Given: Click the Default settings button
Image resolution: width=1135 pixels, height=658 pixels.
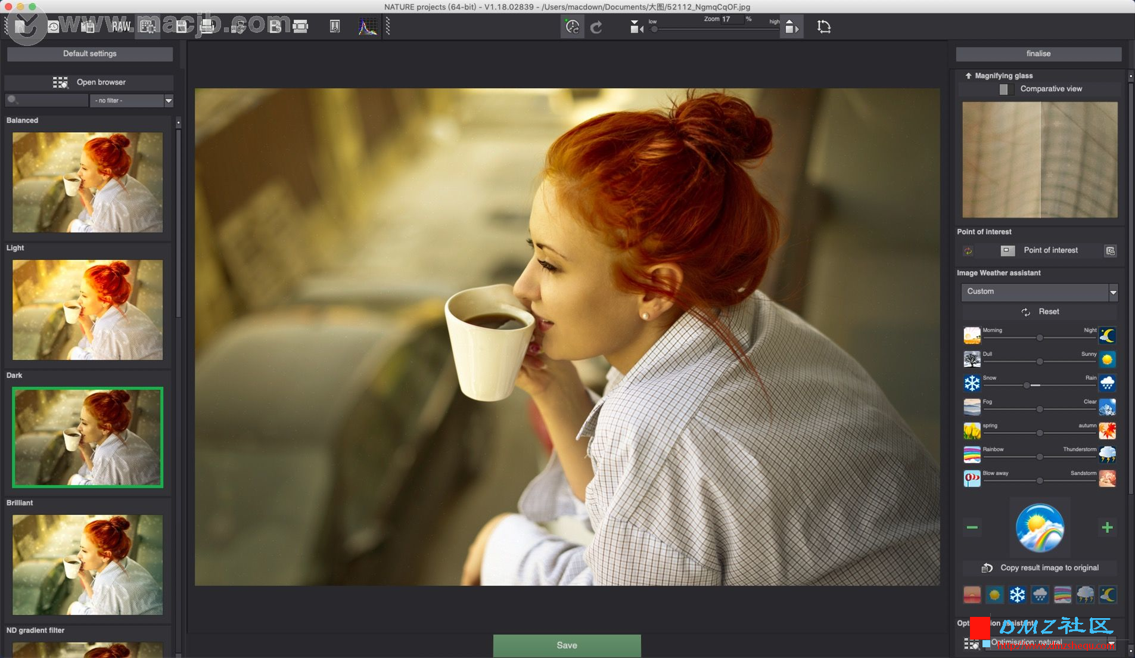Looking at the screenshot, I should [x=90, y=54].
